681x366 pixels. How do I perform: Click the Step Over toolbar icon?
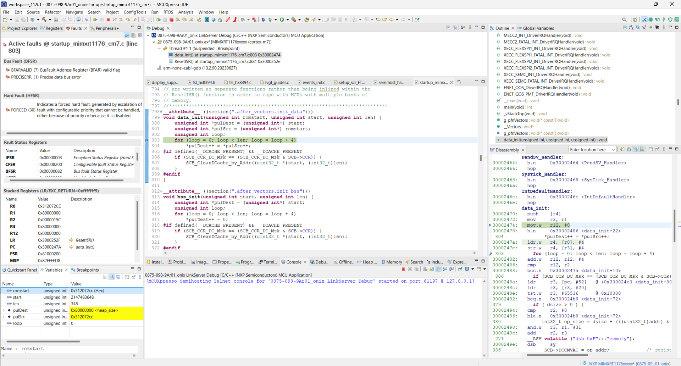coord(128,20)
